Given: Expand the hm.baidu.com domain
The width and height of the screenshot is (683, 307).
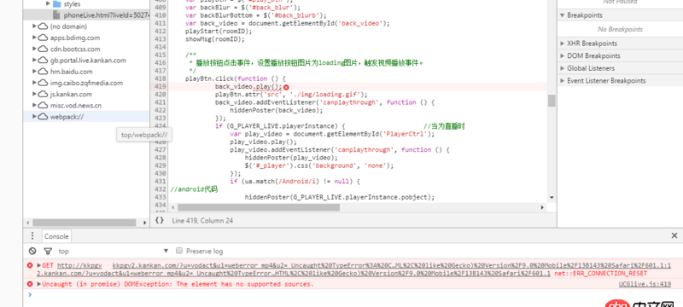Looking at the screenshot, I should [x=34, y=72].
